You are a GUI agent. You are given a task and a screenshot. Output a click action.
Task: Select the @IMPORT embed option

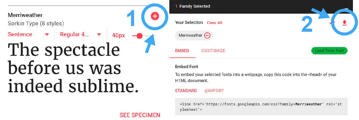coord(214,91)
